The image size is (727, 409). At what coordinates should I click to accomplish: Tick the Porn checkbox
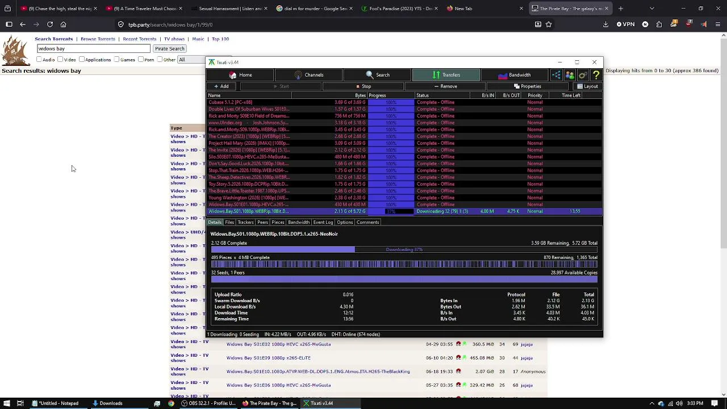tap(140, 60)
